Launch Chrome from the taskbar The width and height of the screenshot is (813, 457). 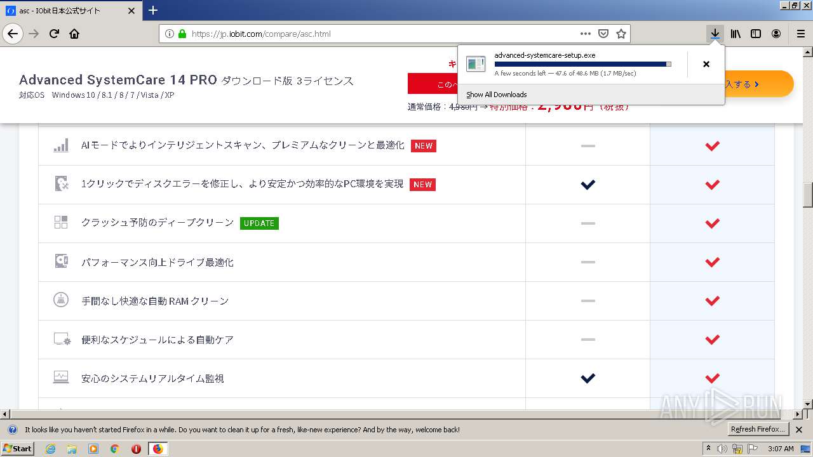pyautogui.click(x=114, y=449)
